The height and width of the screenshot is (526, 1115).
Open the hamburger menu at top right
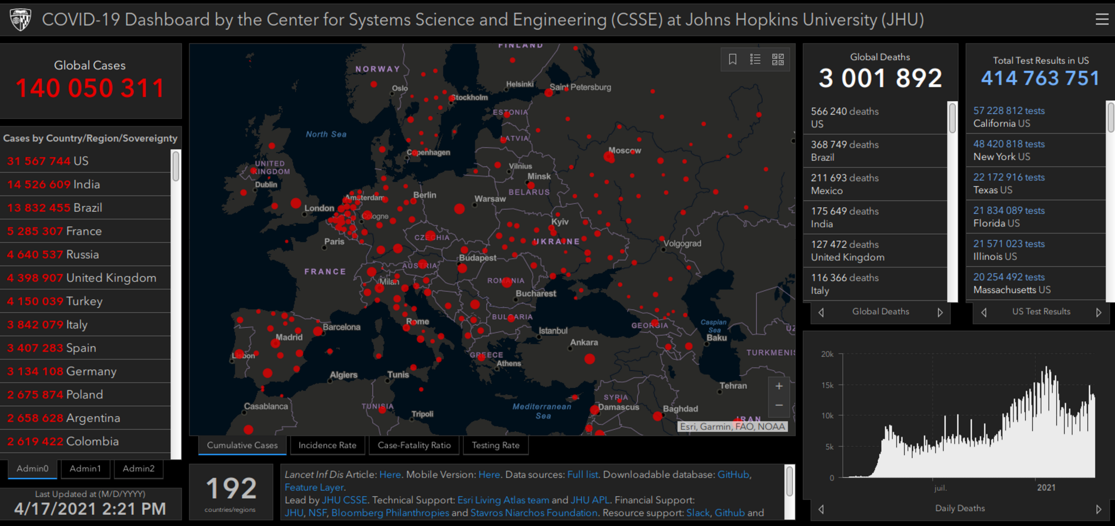(1102, 19)
